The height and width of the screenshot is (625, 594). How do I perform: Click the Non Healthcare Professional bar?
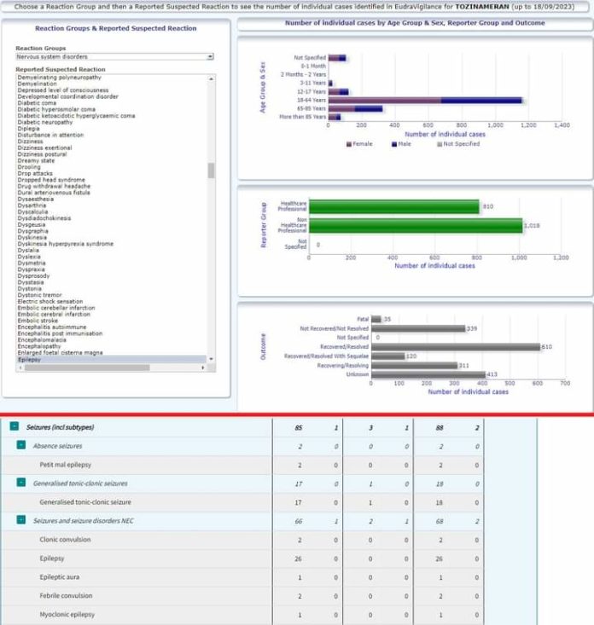tap(415, 225)
